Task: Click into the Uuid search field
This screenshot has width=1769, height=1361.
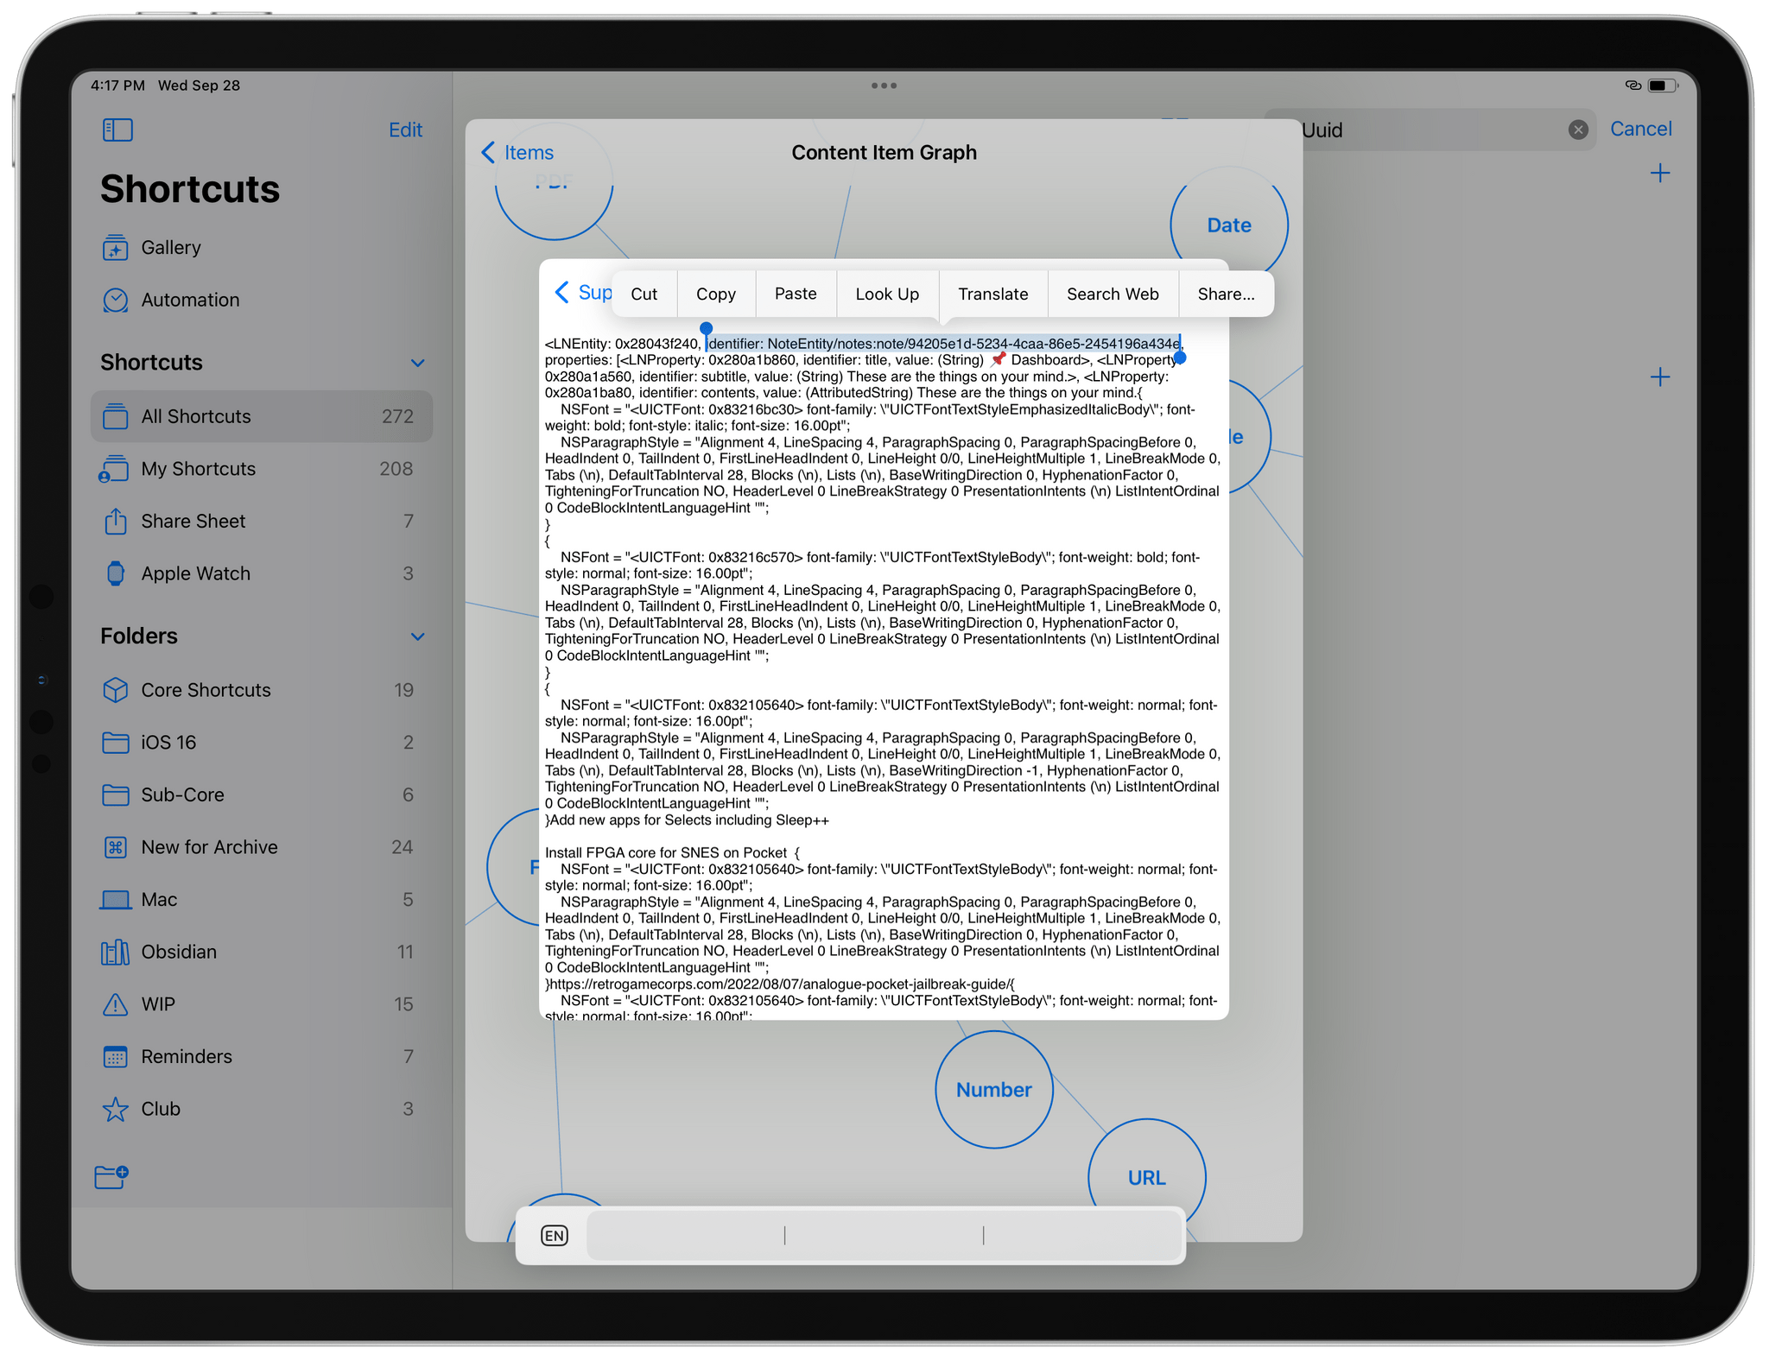Action: click(1430, 130)
